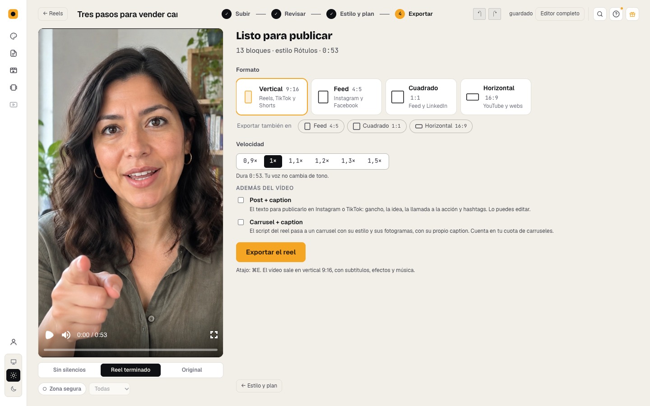Choose 1,2× playback speed

322,161
